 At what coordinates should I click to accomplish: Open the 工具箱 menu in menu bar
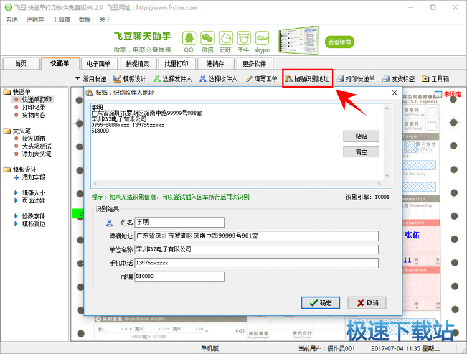62,20
